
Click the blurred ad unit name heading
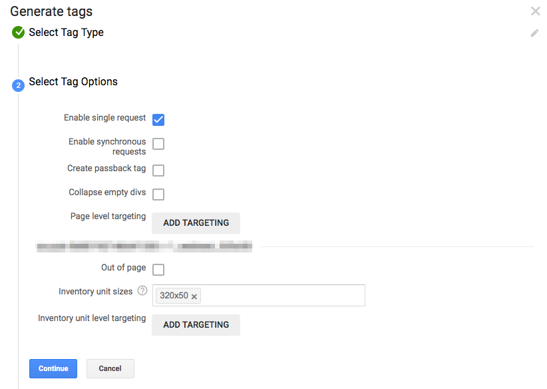coord(144,246)
